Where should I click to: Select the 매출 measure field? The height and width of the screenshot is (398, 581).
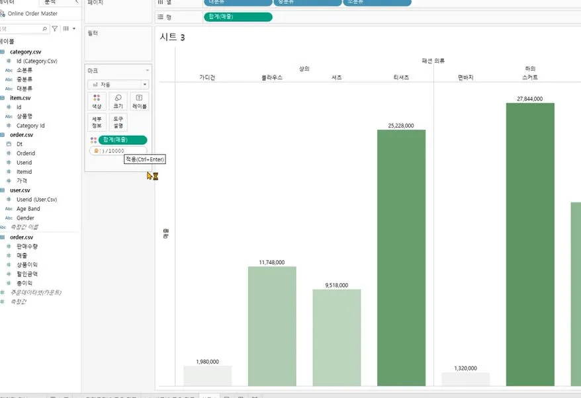point(21,255)
